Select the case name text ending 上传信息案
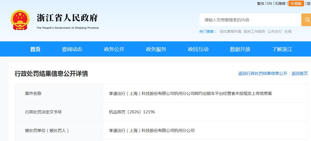 coord(191,93)
